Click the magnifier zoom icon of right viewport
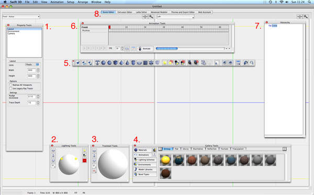 [x=306, y=17]
